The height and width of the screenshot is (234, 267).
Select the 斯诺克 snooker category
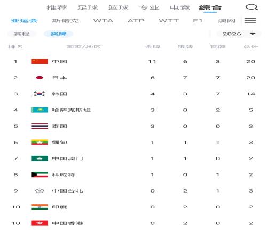tap(65, 21)
